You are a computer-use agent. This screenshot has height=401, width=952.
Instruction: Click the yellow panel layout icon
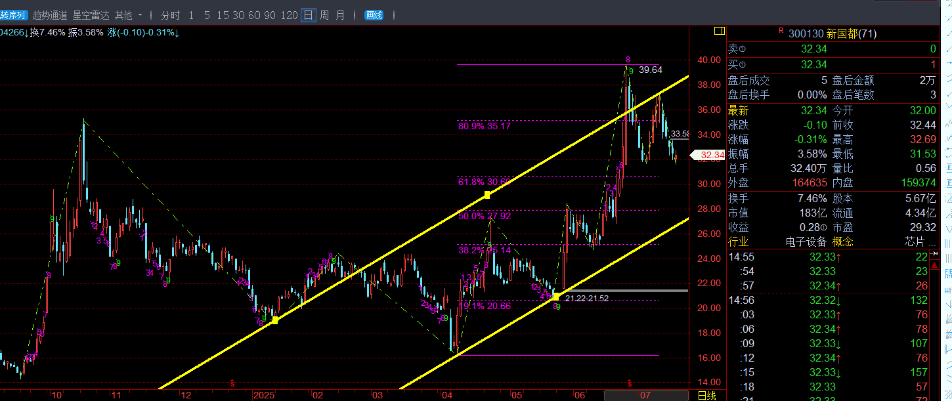719,31
